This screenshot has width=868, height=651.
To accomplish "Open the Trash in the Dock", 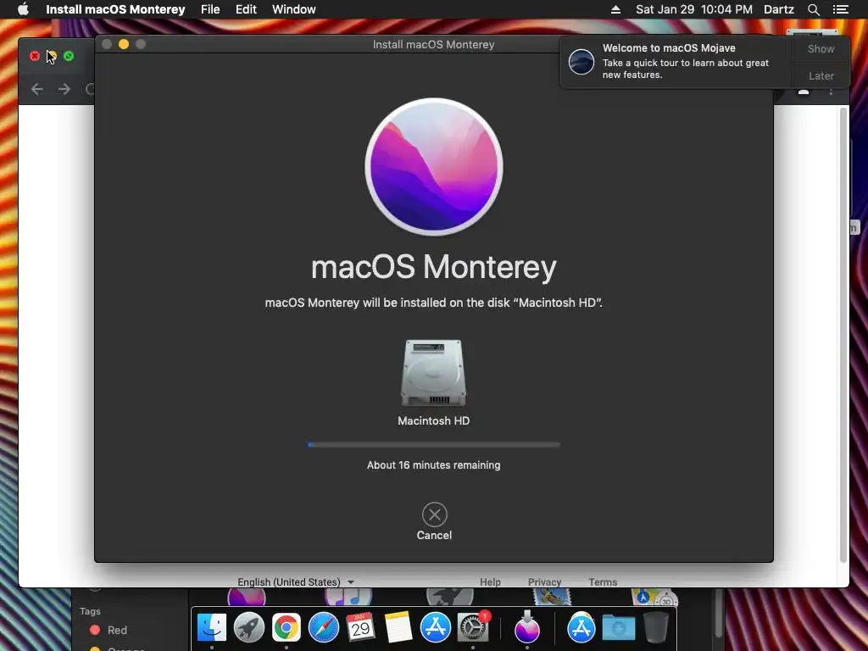I will pos(656,628).
